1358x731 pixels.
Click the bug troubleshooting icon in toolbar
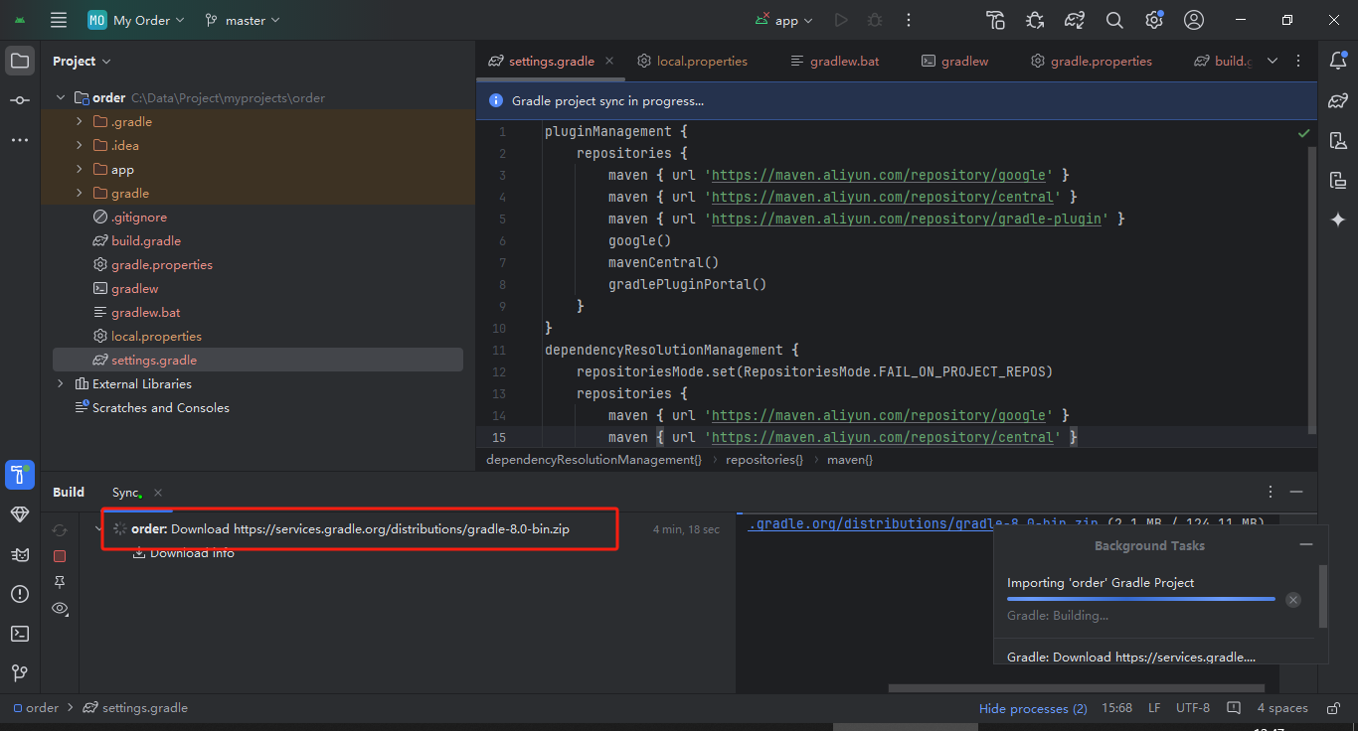(x=1035, y=20)
